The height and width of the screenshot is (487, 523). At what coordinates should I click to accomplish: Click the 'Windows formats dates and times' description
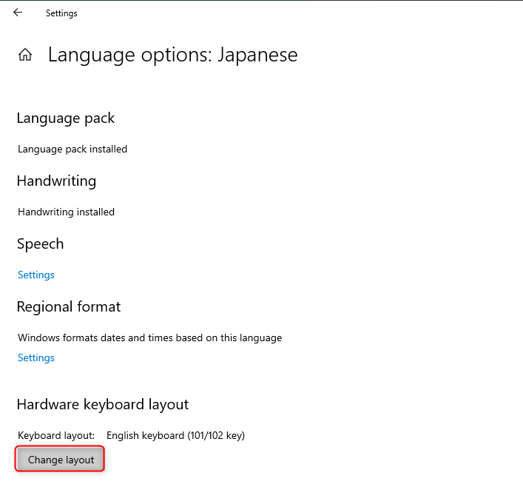[149, 337]
